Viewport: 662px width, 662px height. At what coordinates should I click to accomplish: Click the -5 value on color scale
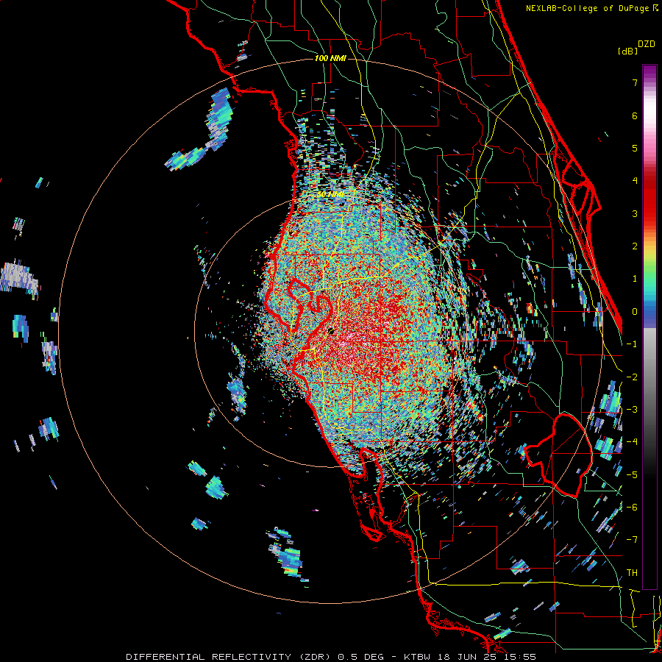tap(632, 475)
